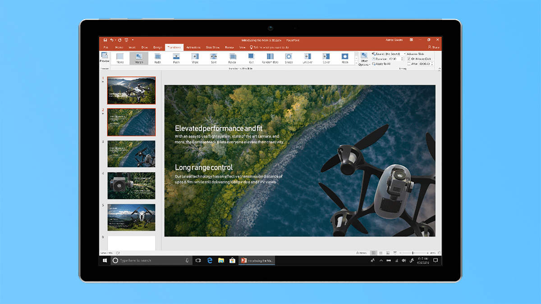Apply the Fade transition

click(x=157, y=57)
